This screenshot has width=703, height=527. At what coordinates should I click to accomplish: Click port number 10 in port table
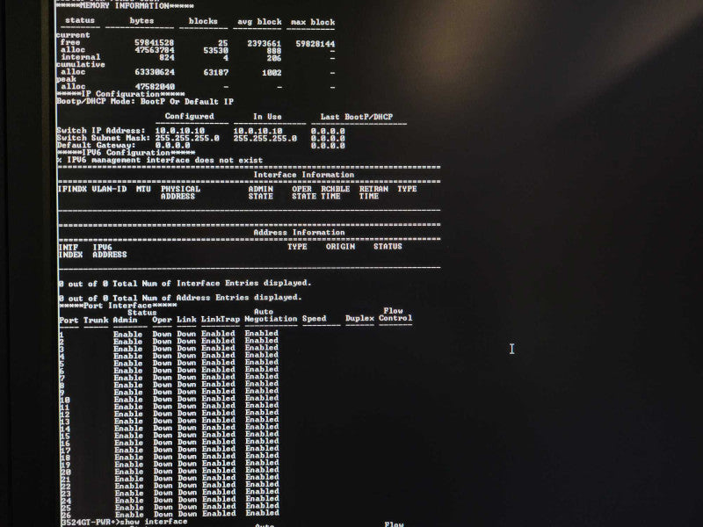tap(64, 401)
